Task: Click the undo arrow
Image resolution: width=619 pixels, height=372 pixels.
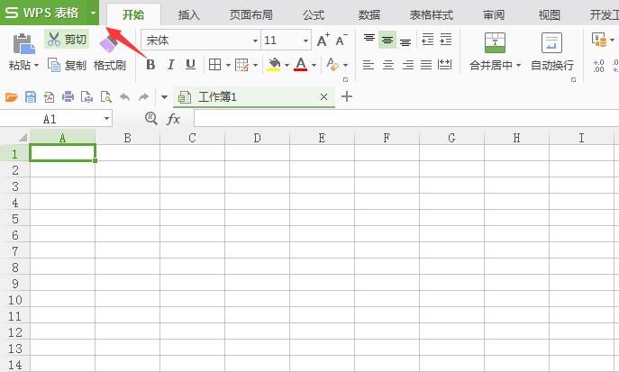Action: [125, 96]
